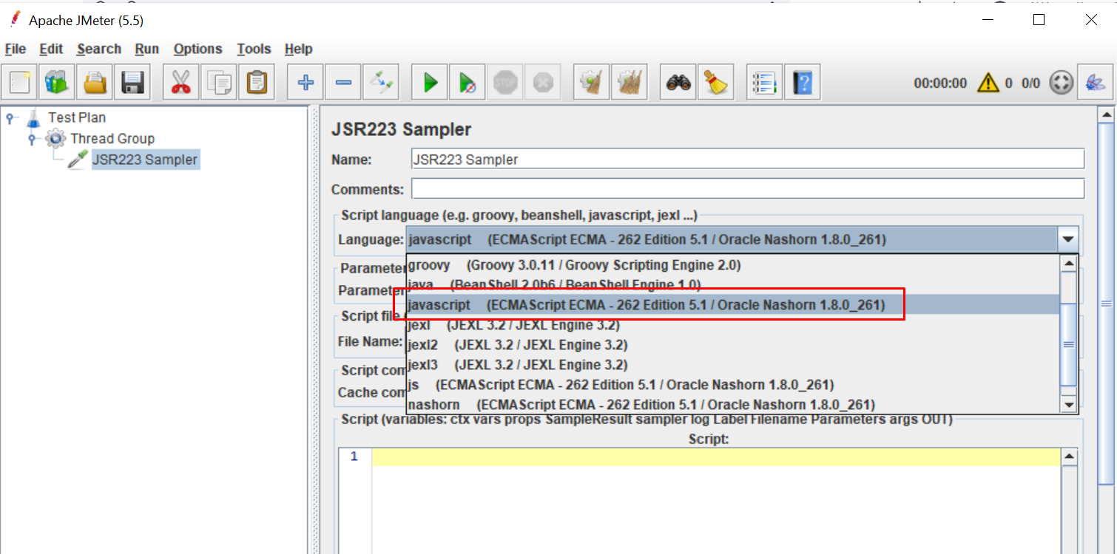
Task: Collapse the Thread Group tree node
Action: 32,139
